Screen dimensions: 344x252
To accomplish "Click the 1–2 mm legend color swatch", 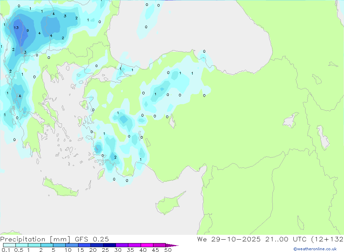I will pyautogui.click(x=34, y=245).
